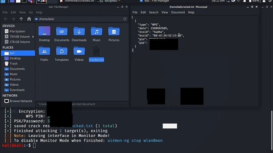The height and width of the screenshot is (153, 273).
Task: Click battery indicator in top panel
Action: [254, 1]
